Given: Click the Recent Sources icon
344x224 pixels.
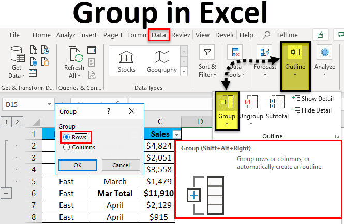Looking at the screenshot, I should click(45, 50).
